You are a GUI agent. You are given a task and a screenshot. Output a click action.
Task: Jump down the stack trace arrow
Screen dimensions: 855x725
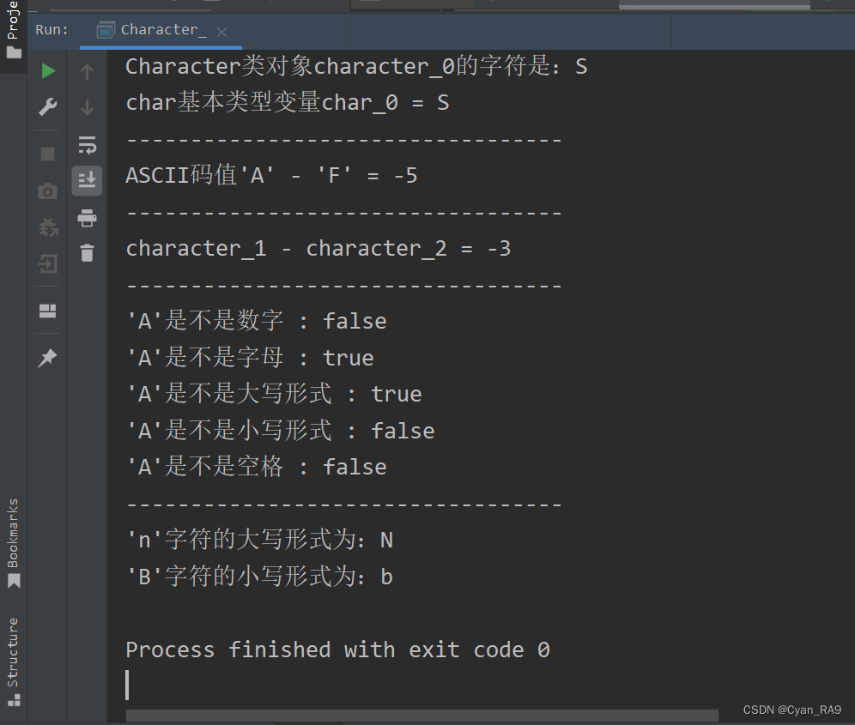click(x=88, y=107)
